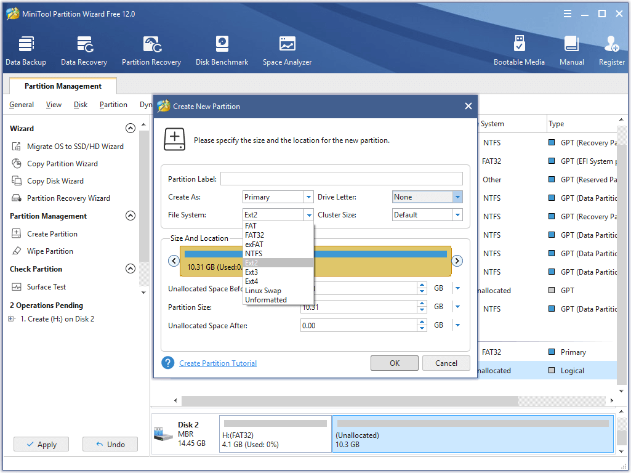
Task: Start the Disk Benchmark tool
Action: [222, 51]
